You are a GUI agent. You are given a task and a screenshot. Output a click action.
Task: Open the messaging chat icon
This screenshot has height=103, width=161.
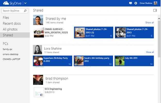click(130, 3)
